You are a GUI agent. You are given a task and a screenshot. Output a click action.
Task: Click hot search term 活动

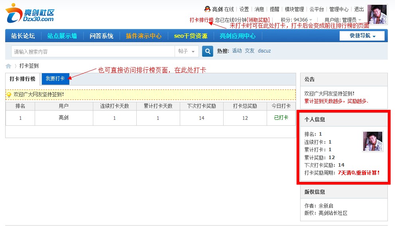tap(237, 51)
